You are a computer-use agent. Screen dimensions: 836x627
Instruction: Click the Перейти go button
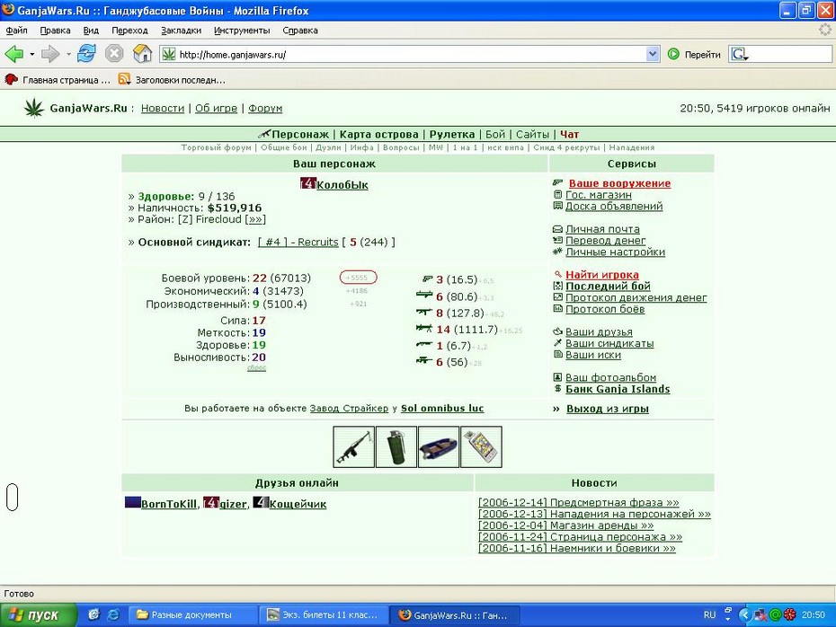(694, 54)
